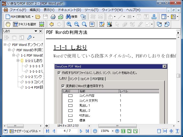Select continuous page layout icon
This screenshot has height=137, width=183.
165,131
